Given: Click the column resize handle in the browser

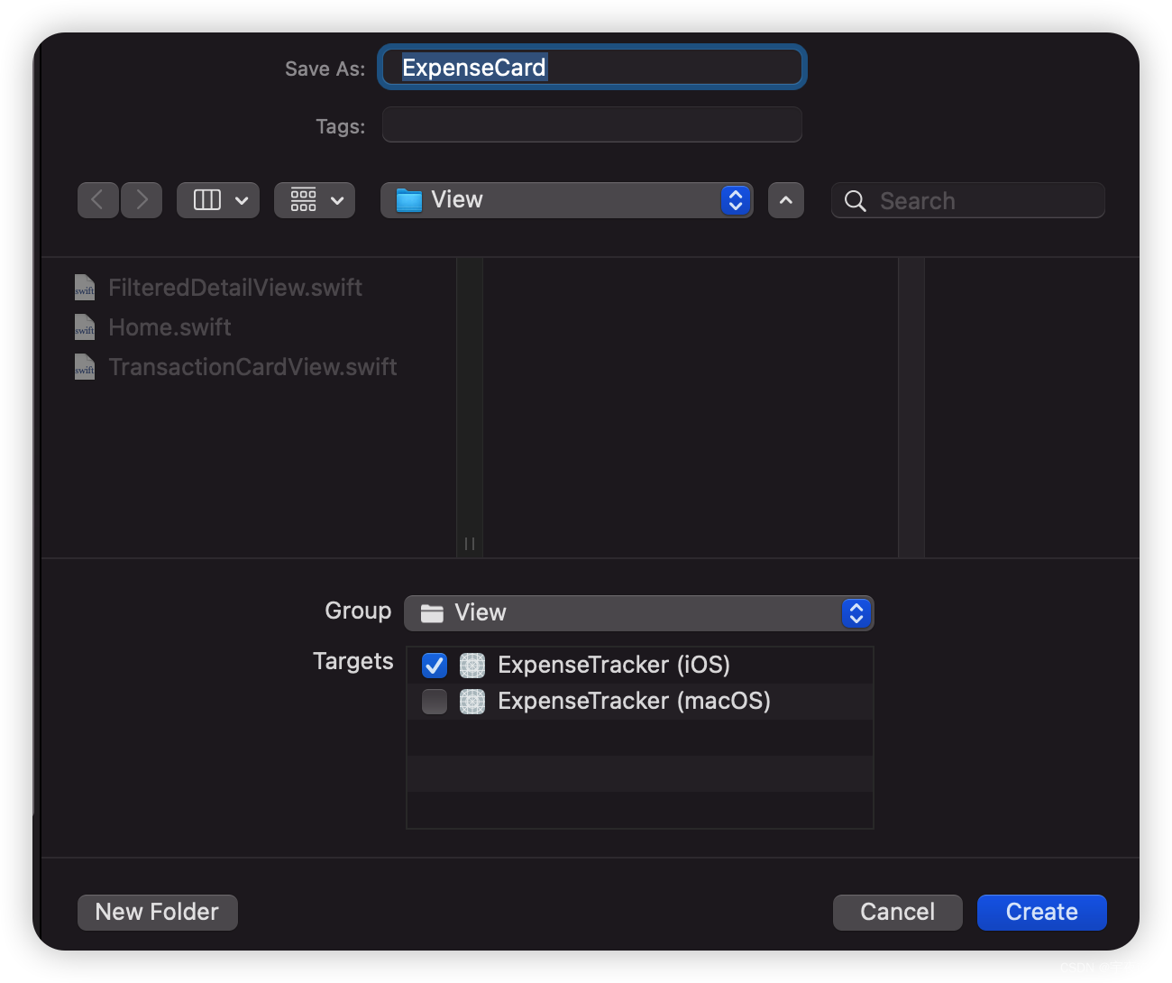Looking at the screenshot, I should [x=470, y=544].
